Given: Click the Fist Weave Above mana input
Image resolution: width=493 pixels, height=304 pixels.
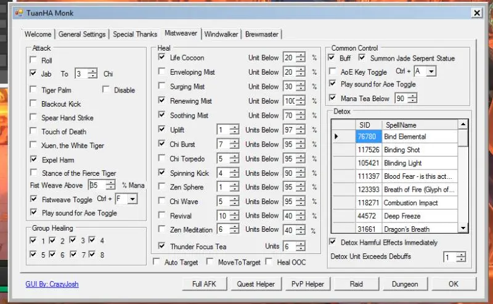Looking at the screenshot, I should coord(97,184).
